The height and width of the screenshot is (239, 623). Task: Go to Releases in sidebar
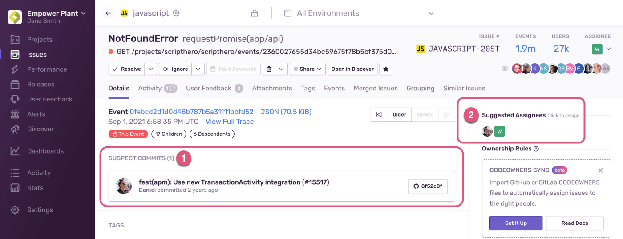tap(40, 84)
